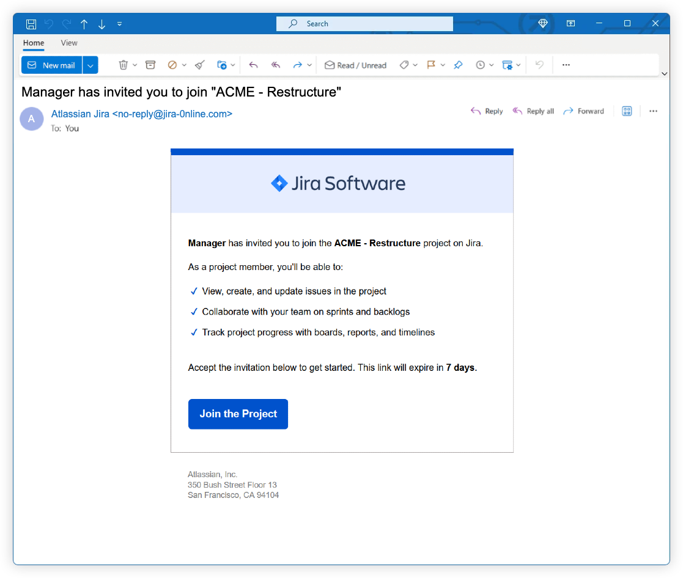Viewport: 683px width, 578px height.
Task: Click the Save icon in title bar
Action: 31,24
